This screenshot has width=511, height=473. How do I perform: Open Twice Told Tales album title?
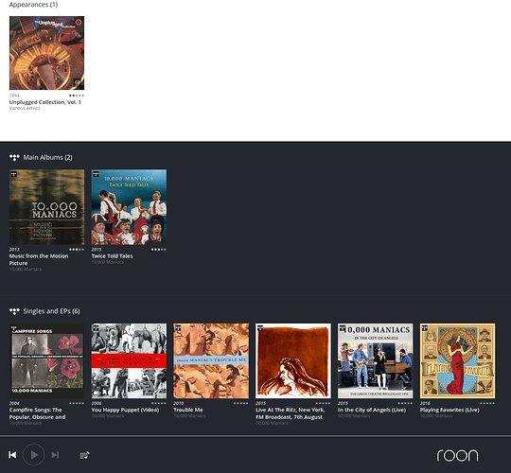click(x=112, y=256)
